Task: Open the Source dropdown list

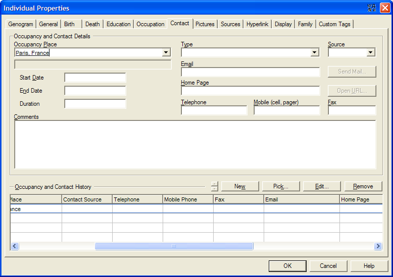Action: coord(371,52)
